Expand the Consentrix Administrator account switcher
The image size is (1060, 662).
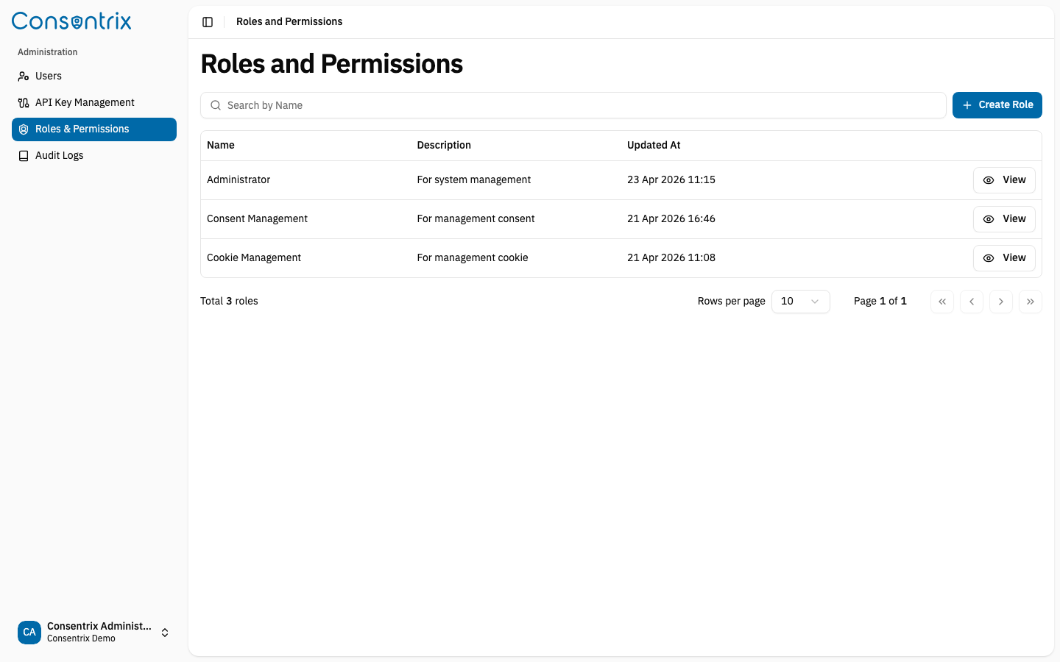click(94, 633)
